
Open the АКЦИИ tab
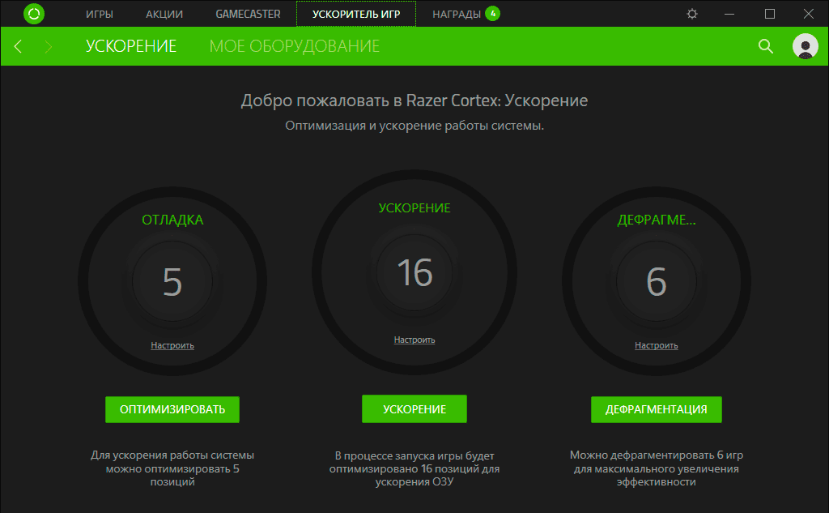pyautogui.click(x=164, y=15)
